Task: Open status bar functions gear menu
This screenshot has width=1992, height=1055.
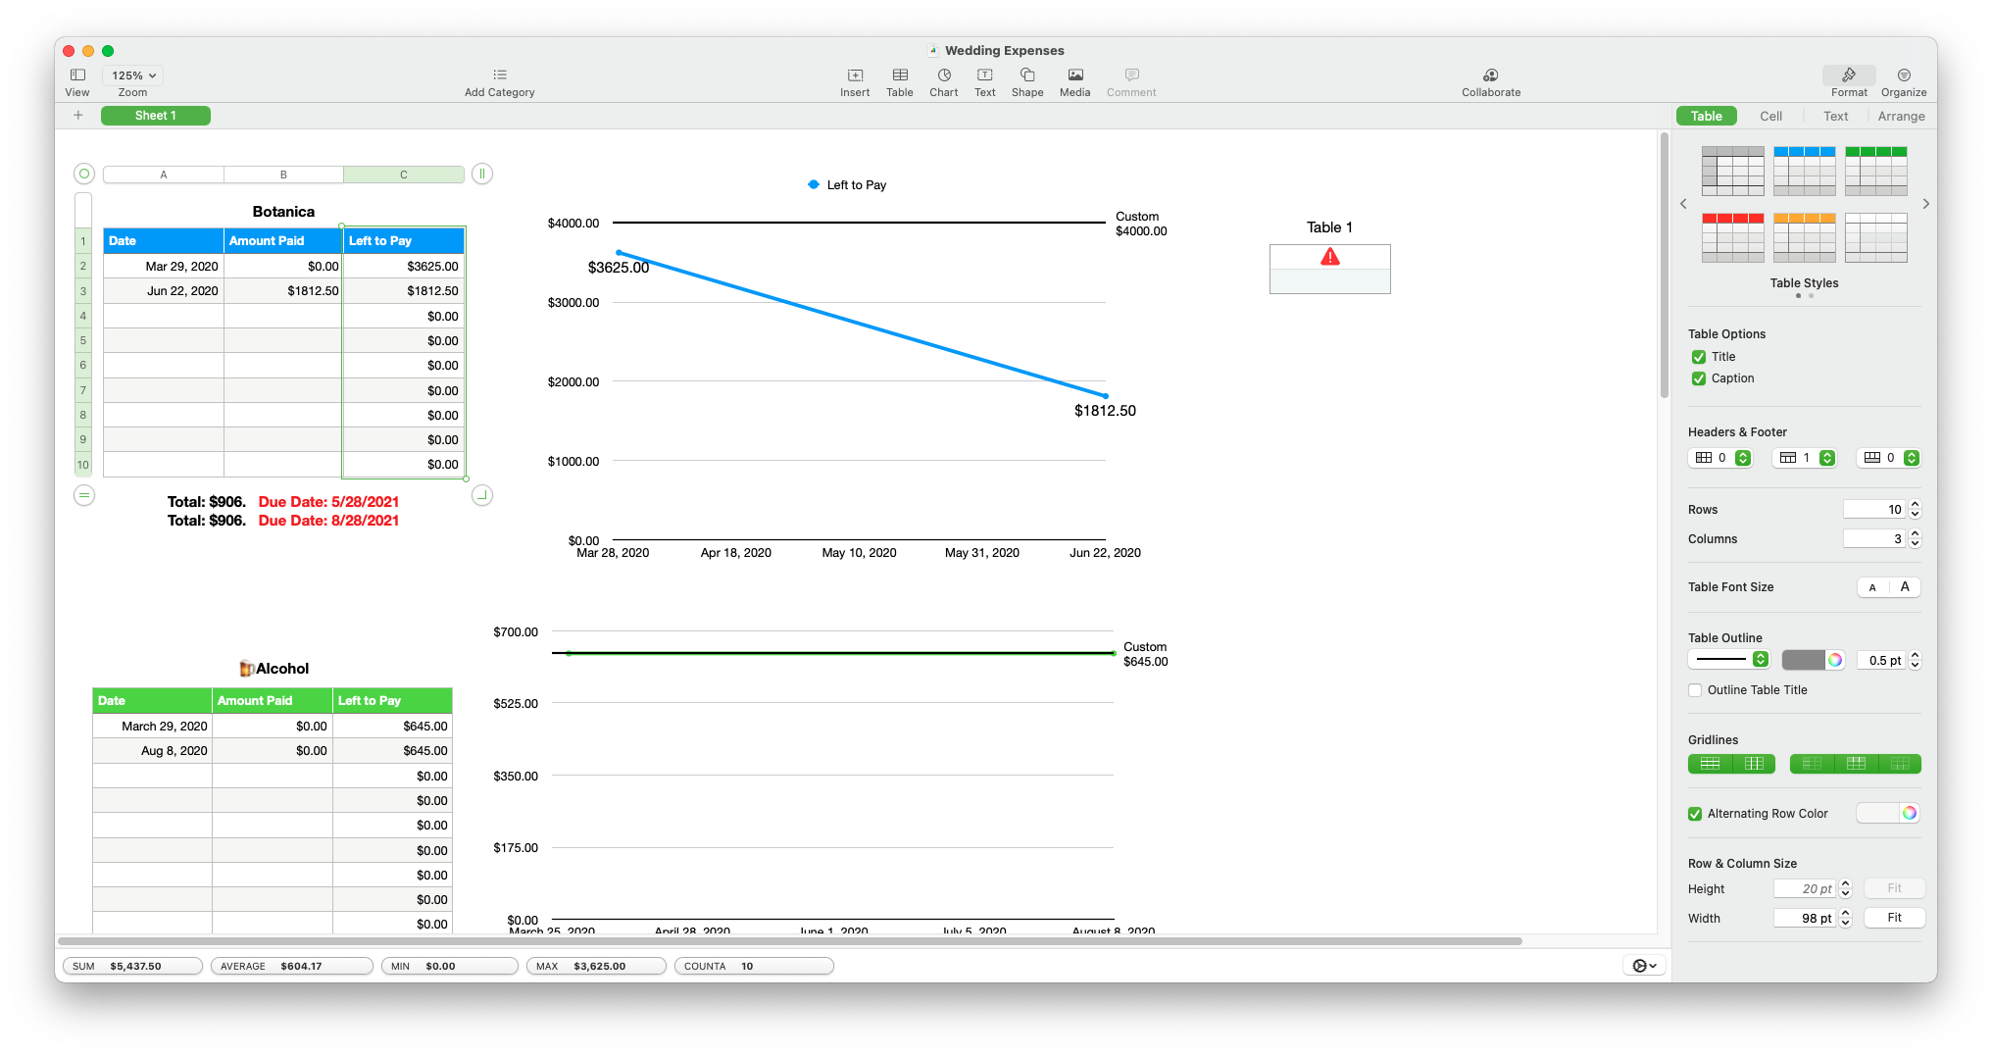Action: (1645, 966)
